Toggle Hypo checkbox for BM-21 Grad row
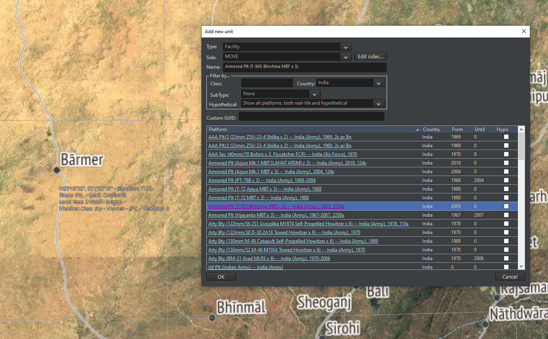The width and height of the screenshot is (548, 339). tap(506, 258)
